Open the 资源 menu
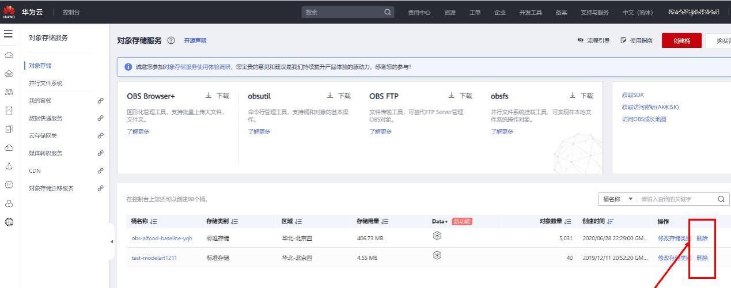The height and width of the screenshot is (288, 731). pyautogui.click(x=450, y=12)
